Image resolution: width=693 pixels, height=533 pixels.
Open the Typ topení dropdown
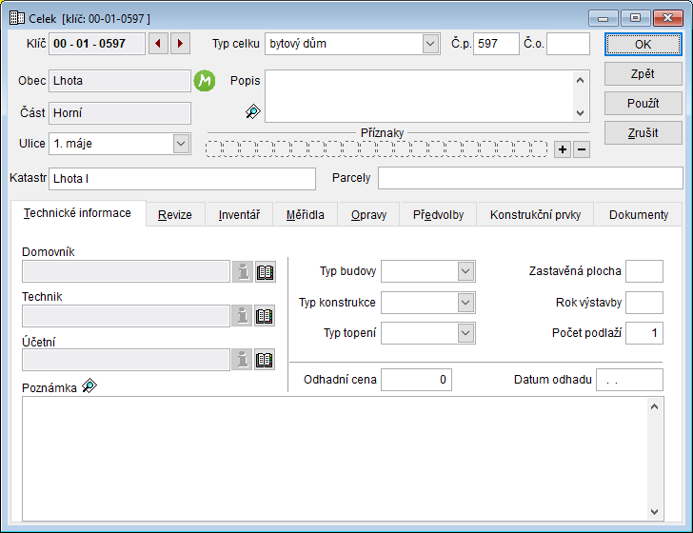[x=465, y=332]
